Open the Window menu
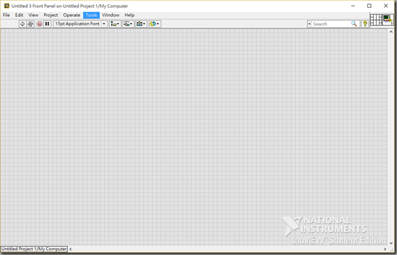This screenshot has width=397, height=255. (x=111, y=15)
